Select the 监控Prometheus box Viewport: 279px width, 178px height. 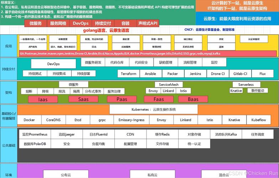[x=35, y=135]
